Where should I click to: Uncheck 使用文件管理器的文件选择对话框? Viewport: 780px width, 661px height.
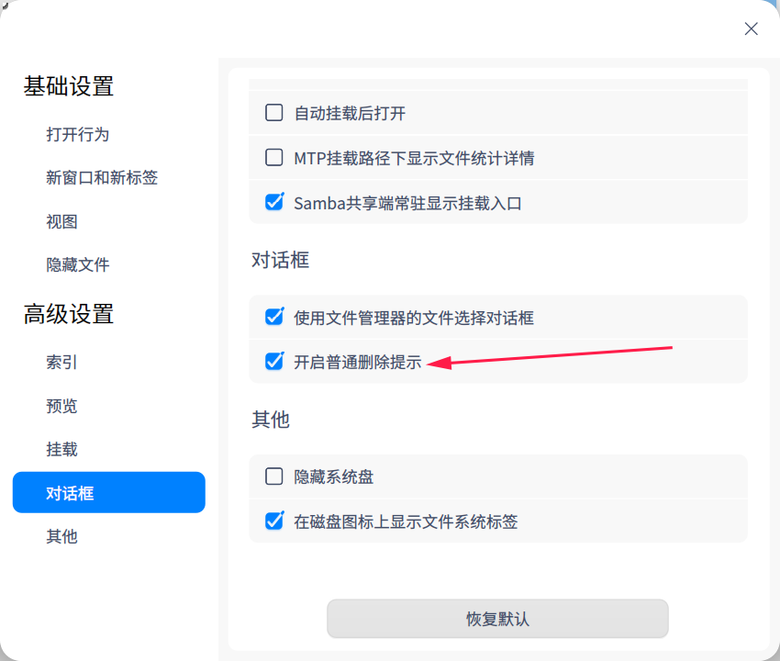pos(273,317)
